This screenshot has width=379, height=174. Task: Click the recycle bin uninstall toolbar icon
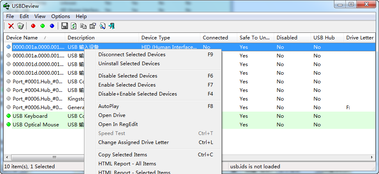pos(20,26)
